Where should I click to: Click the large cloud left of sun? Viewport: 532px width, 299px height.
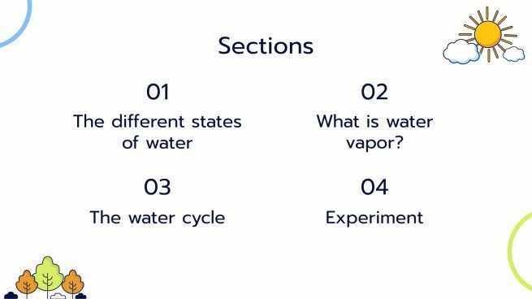461,51
